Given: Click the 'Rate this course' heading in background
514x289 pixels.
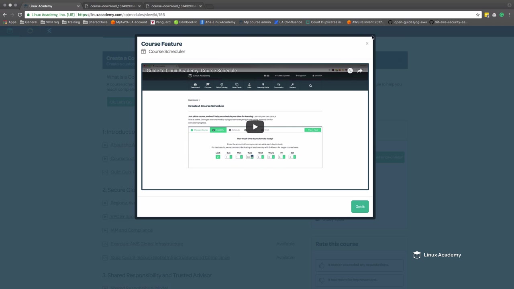Looking at the screenshot, I should [337, 244].
